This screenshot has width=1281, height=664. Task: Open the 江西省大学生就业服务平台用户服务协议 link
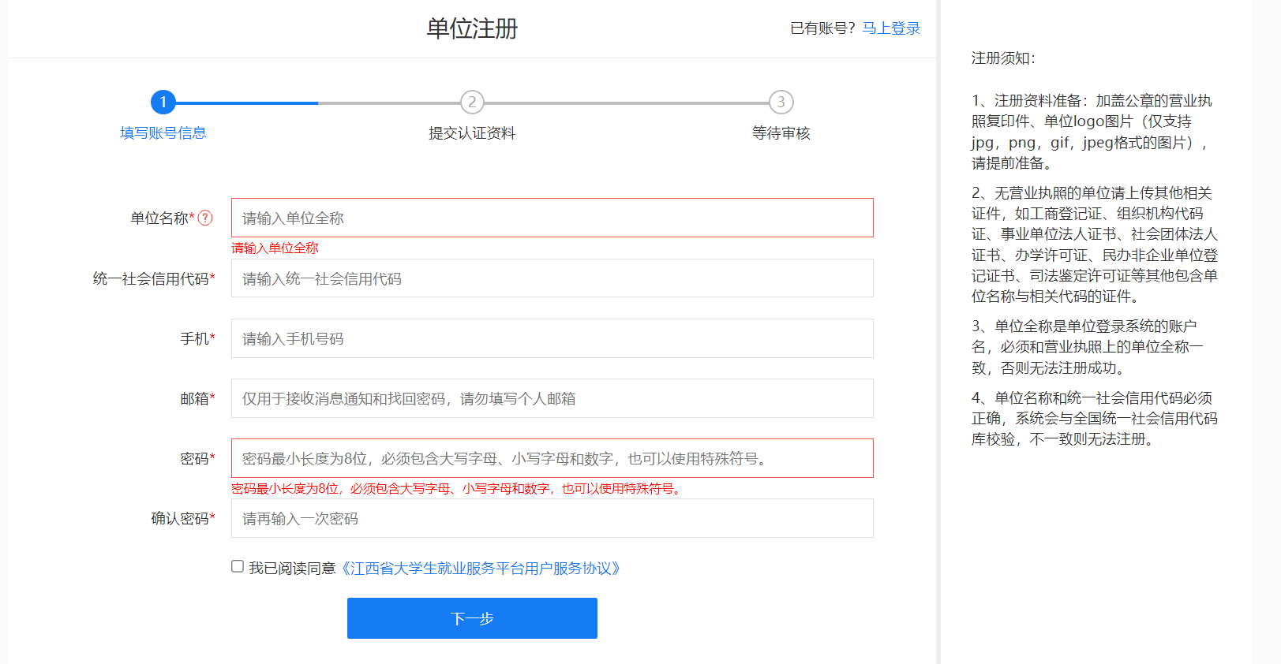pos(481,569)
